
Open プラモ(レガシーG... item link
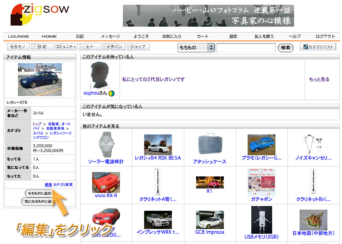[x=261, y=158]
